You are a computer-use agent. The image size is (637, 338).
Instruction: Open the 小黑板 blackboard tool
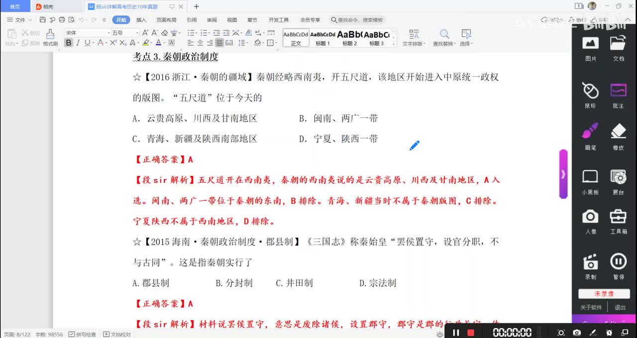coord(590,182)
